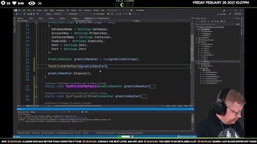Select the Solution 'LEGO Master' root node
257x144 pixels.
(211, 27)
